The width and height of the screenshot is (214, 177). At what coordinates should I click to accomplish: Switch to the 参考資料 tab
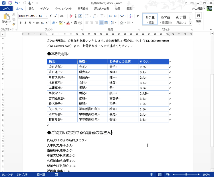tap(83, 9)
